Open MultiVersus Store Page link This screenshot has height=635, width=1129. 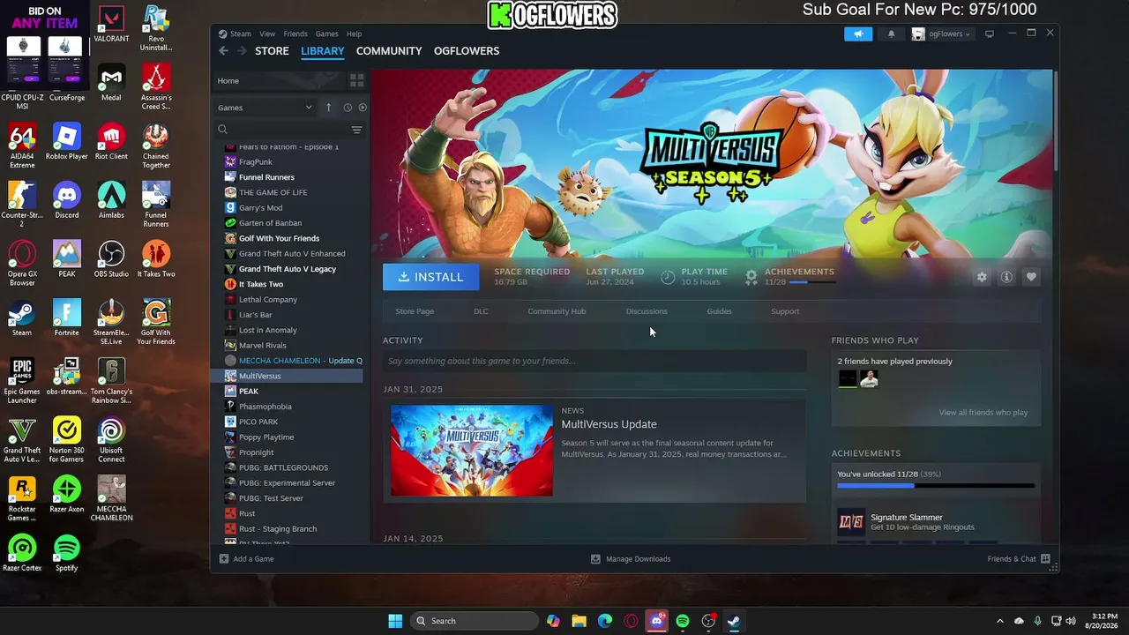[415, 311]
